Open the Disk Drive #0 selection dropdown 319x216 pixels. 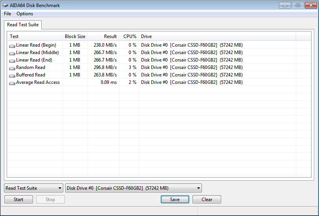coord(134,188)
